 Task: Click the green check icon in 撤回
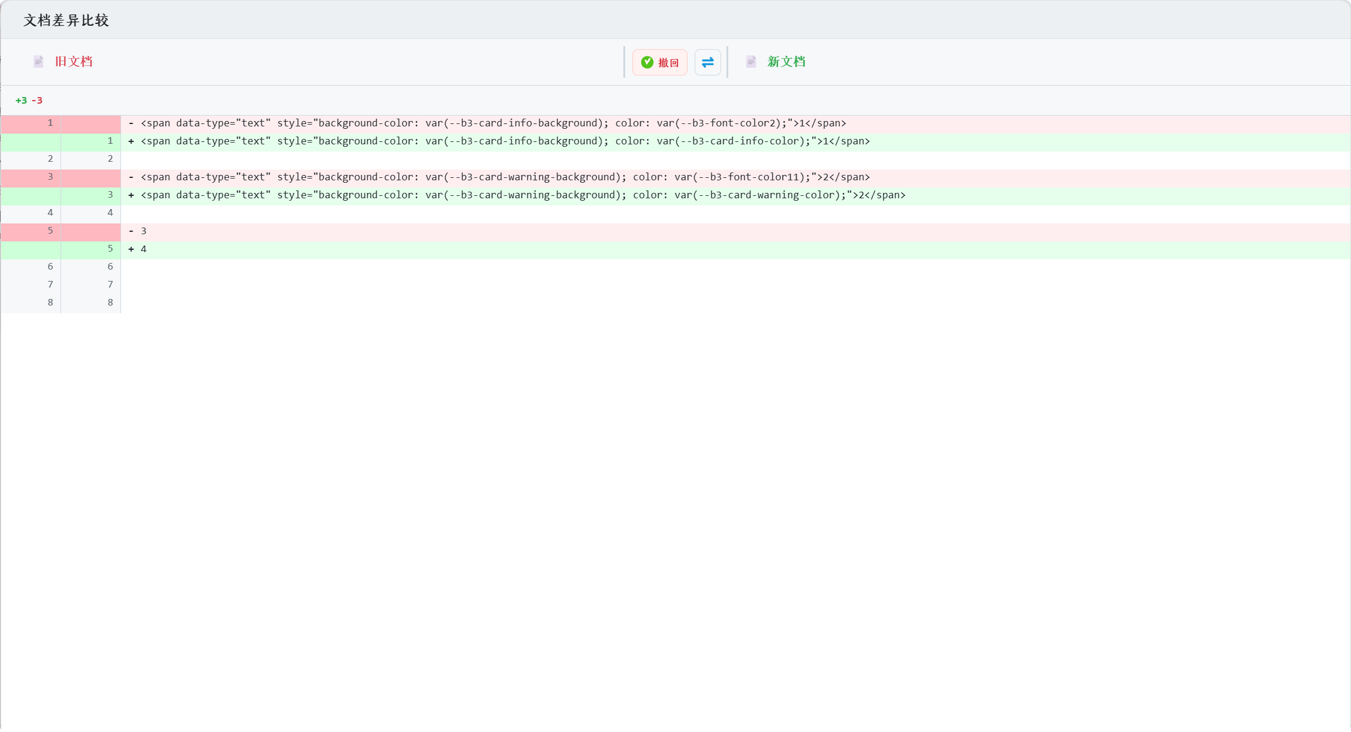647,62
